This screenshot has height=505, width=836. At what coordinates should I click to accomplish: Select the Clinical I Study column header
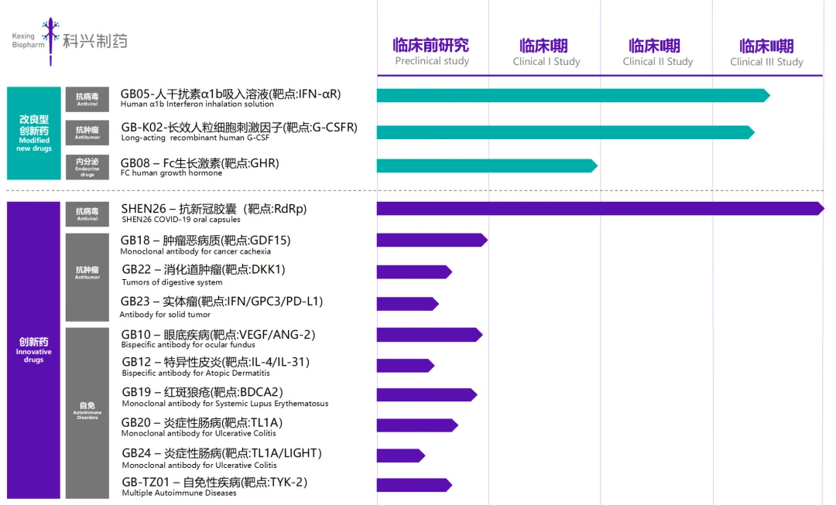pyautogui.click(x=546, y=52)
